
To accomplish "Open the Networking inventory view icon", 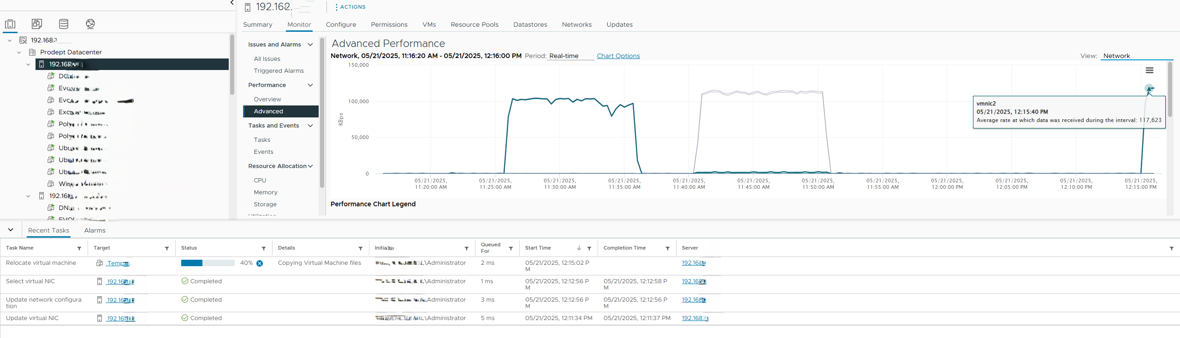I will (90, 24).
